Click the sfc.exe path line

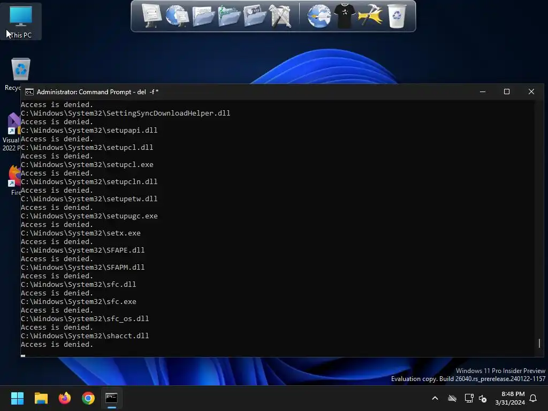[x=79, y=302]
